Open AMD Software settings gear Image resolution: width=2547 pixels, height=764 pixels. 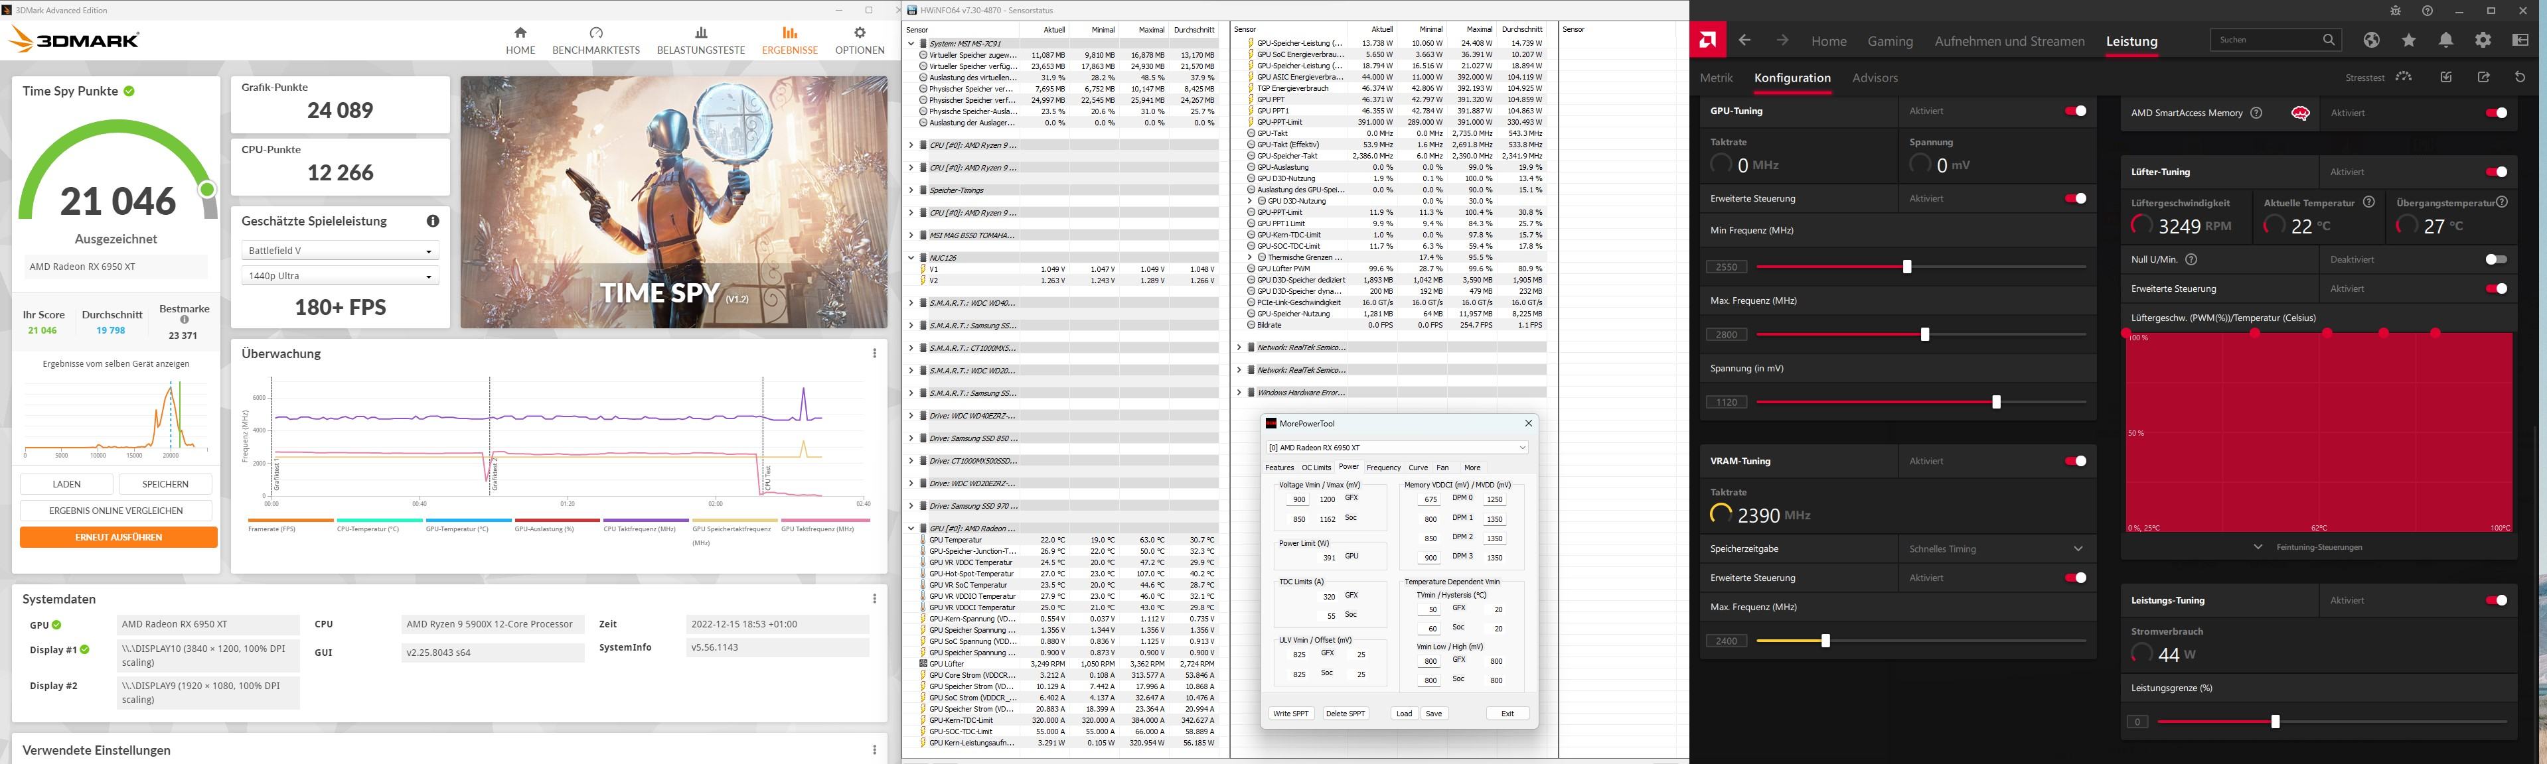(x=2483, y=40)
